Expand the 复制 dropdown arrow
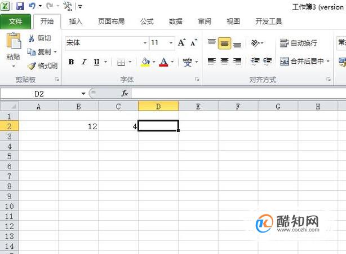 tap(55, 52)
